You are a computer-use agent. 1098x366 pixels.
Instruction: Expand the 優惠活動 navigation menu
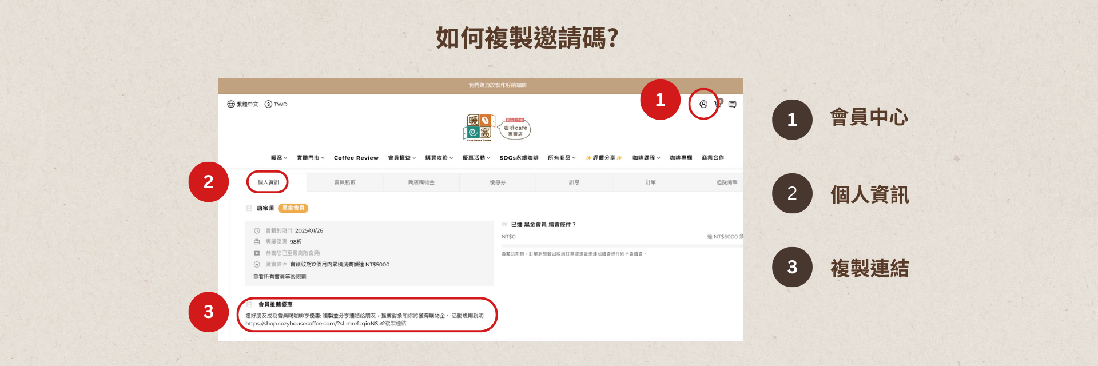point(476,158)
